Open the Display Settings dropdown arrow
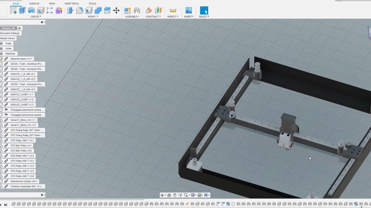The width and height of the screenshot is (371, 208). 196,195
